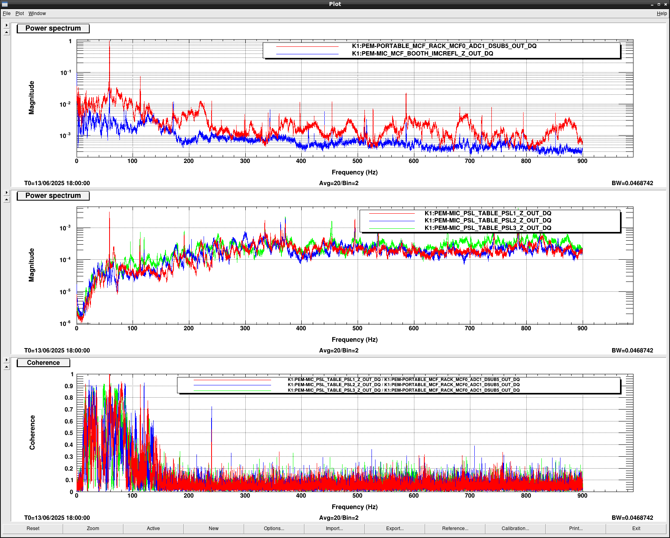Viewport: 670px width, 538px height.
Task: Click the window menu icon in title bar
Action: pyautogui.click(x=5, y=4)
